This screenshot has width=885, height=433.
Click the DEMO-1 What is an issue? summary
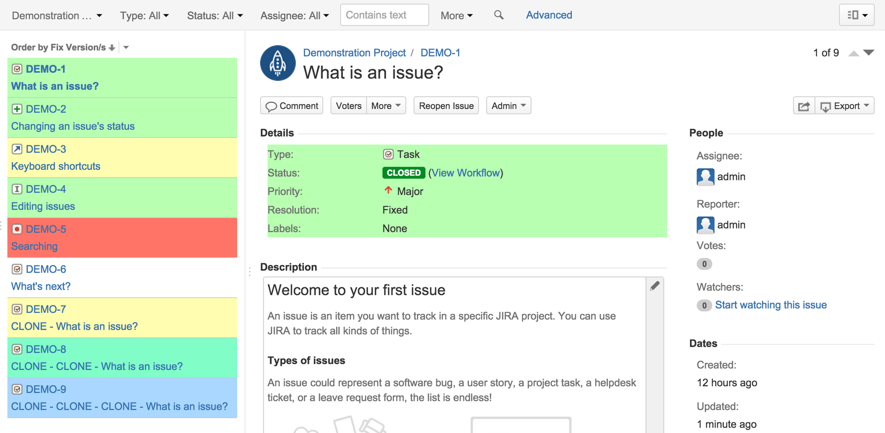tap(55, 86)
